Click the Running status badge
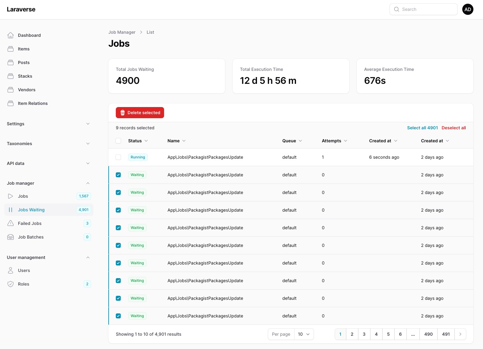 138,157
